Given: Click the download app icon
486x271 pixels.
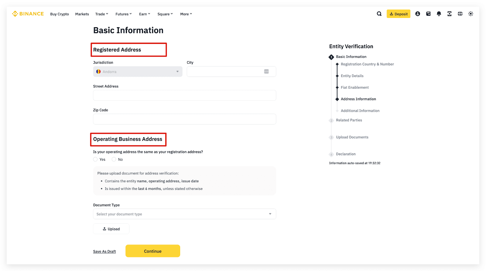Looking at the screenshot, I should (x=450, y=14).
